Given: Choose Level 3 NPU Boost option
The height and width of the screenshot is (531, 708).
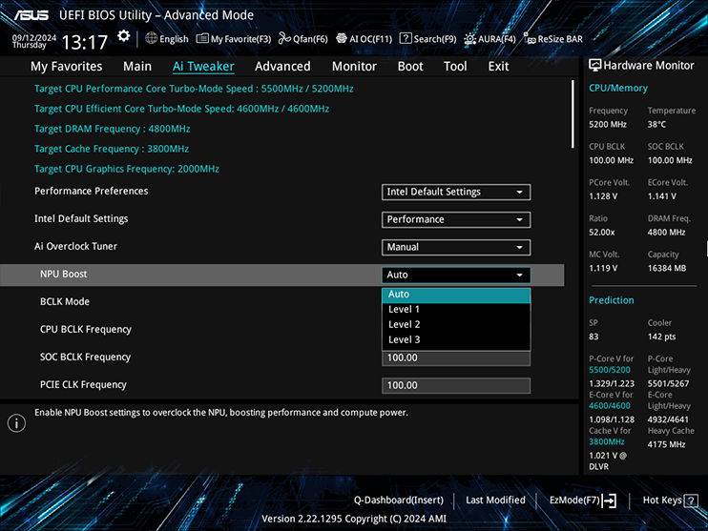Looking at the screenshot, I should coord(404,339).
